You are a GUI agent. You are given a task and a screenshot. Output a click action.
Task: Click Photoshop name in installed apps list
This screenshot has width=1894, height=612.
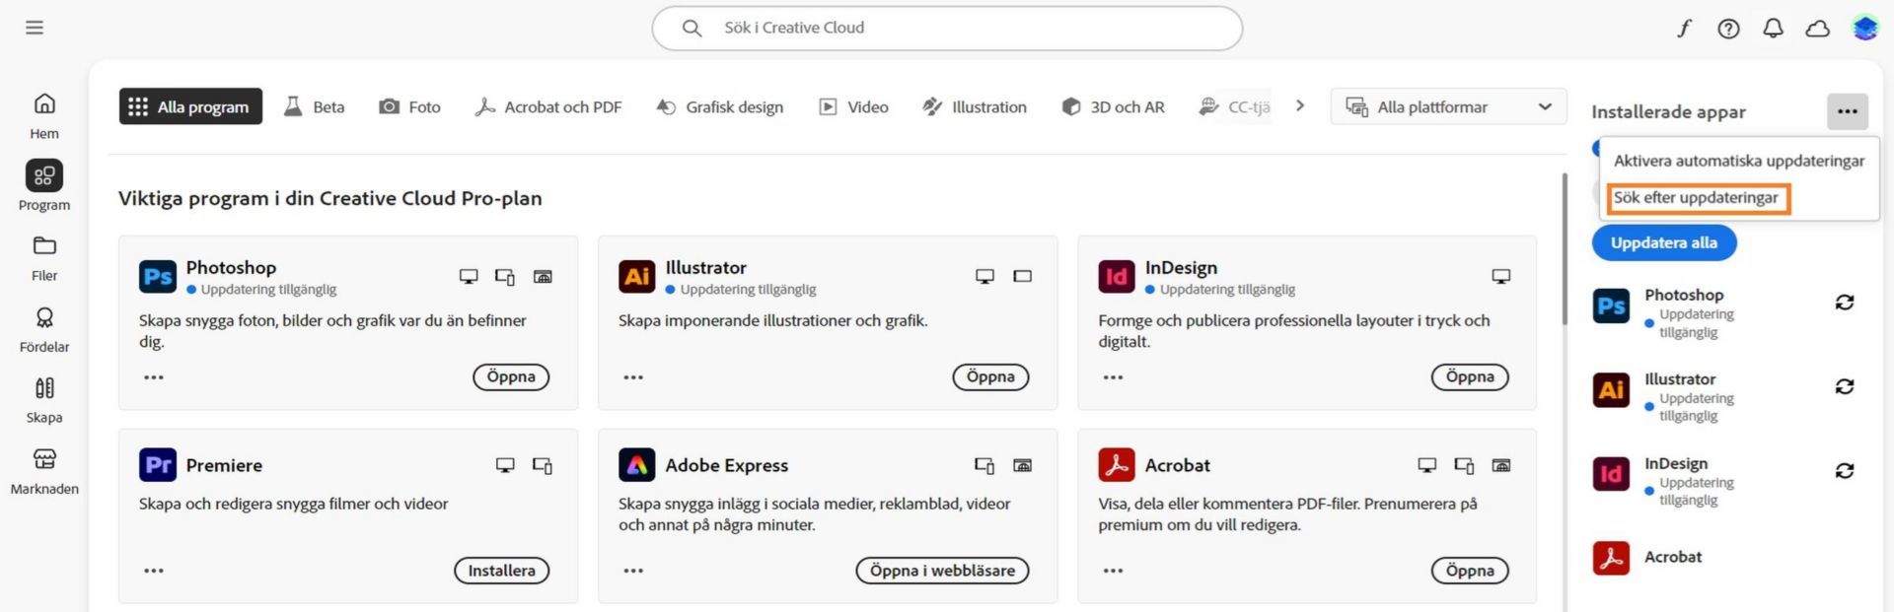tap(1684, 295)
